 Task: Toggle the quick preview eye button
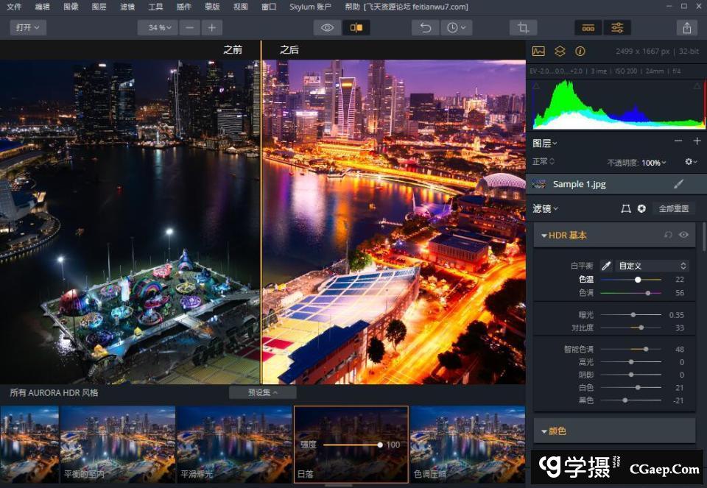[328, 28]
